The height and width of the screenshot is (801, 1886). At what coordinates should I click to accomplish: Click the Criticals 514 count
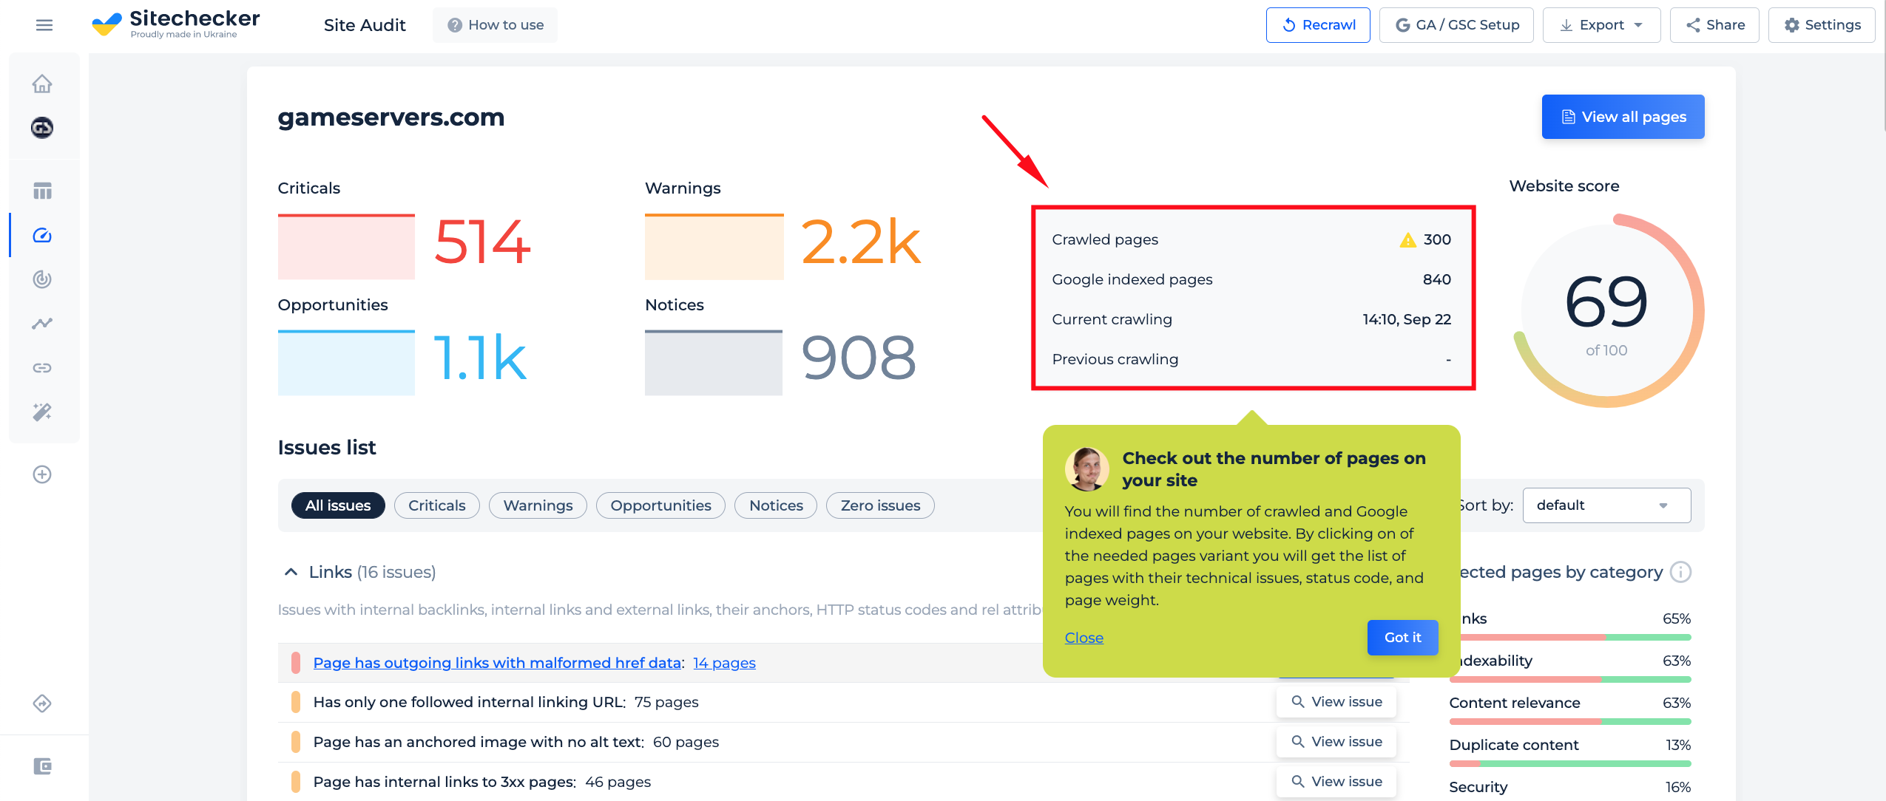point(483,242)
